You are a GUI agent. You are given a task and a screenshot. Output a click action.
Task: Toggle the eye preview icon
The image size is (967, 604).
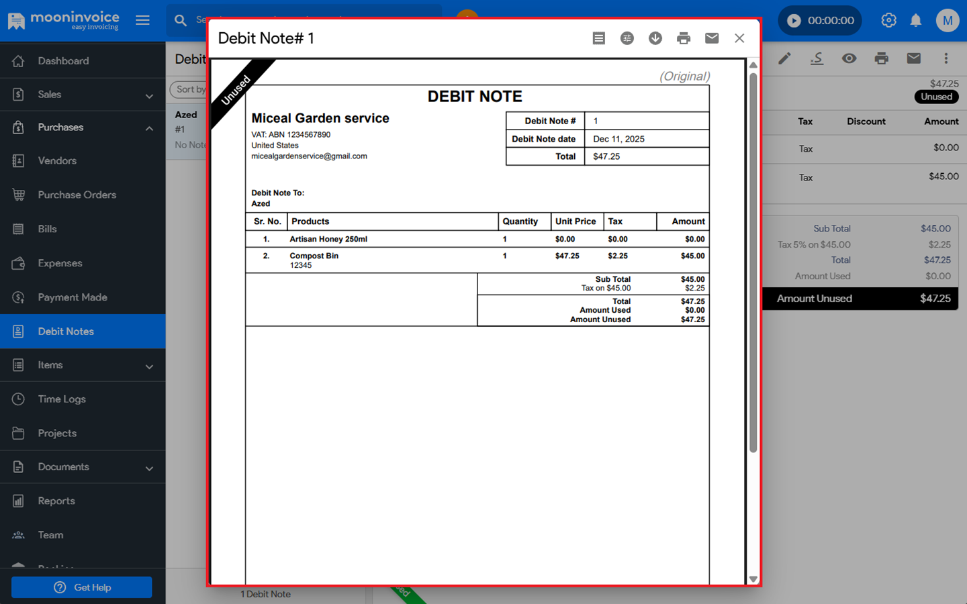coord(849,58)
